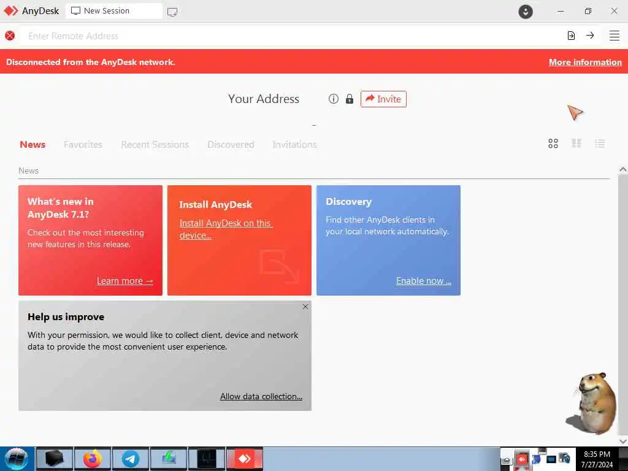Click the red disconnected status icon
The width and height of the screenshot is (628, 471).
tap(10, 36)
